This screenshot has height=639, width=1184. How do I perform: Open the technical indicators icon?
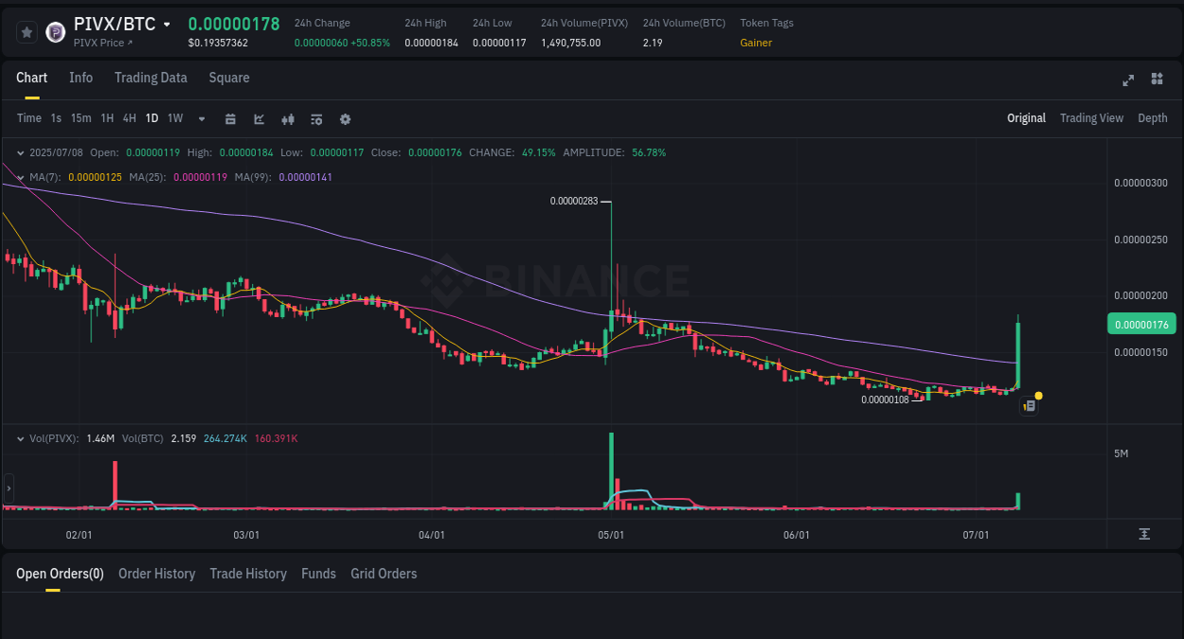tap(287, 118)
